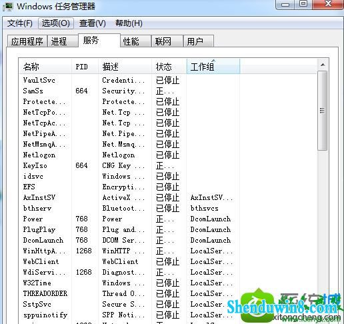Sort services by 名称 column header
The width and height of the screenshot is (344, 324).
pyautogui.click(x=45, y=67)
